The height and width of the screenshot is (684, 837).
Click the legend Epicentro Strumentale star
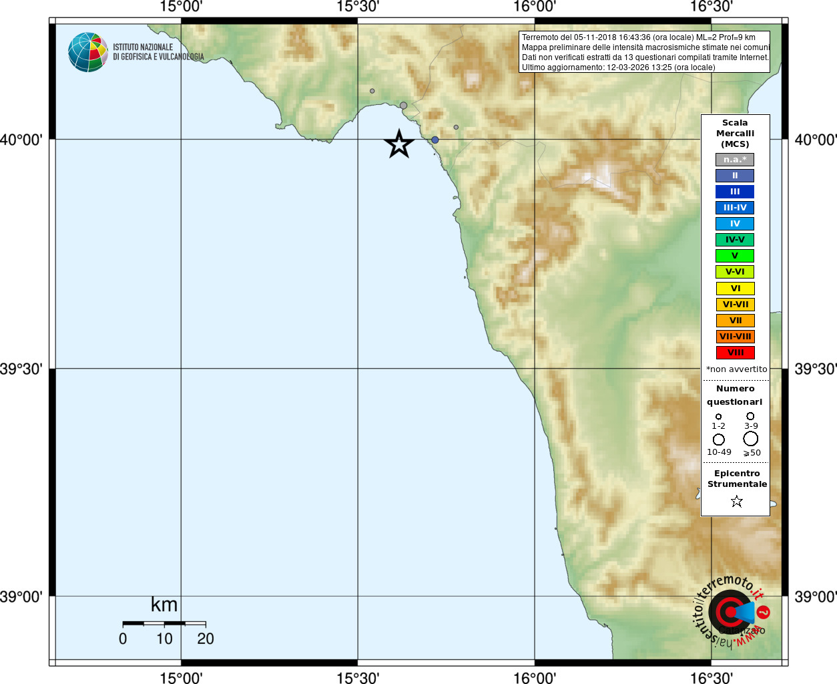click(x=737, y=501)
